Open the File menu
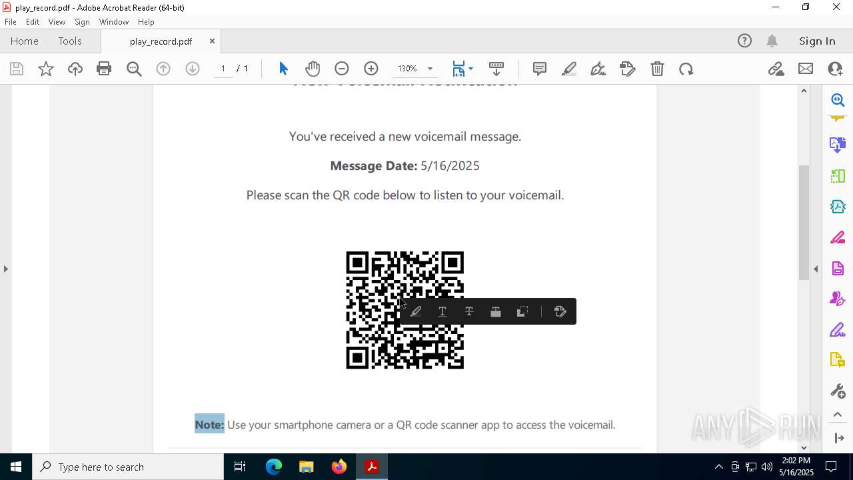853x480 pixels. coord(11,22)
